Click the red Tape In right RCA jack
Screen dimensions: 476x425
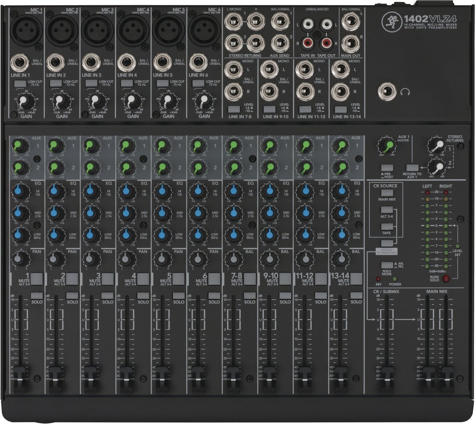[307, 42]
